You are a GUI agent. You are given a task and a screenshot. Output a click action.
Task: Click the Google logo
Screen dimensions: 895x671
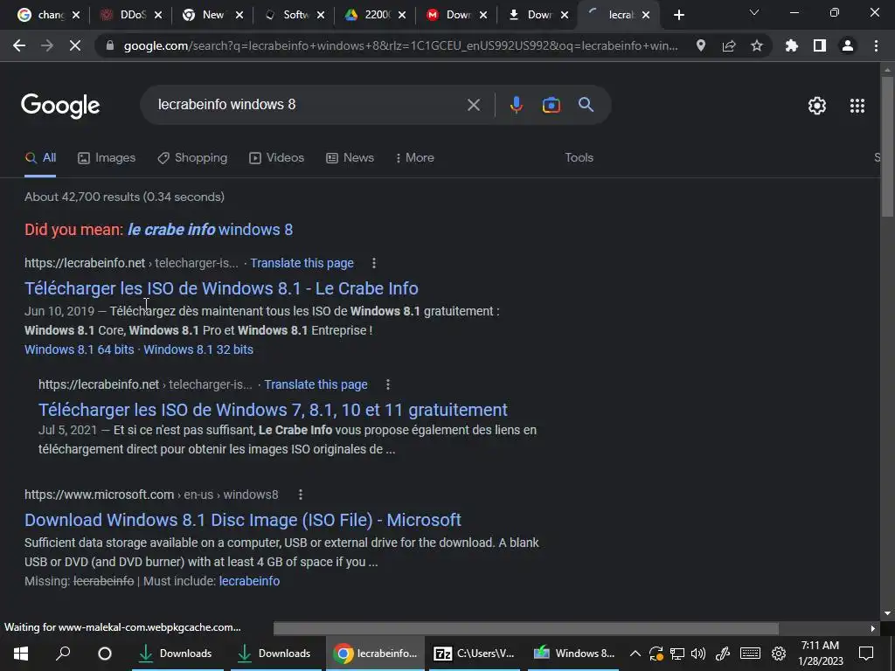[x=60, y=106]
